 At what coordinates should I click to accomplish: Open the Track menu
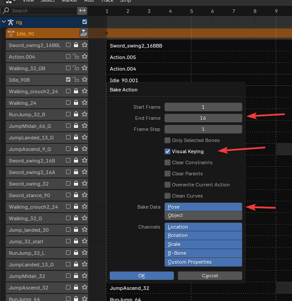(107, 1)
